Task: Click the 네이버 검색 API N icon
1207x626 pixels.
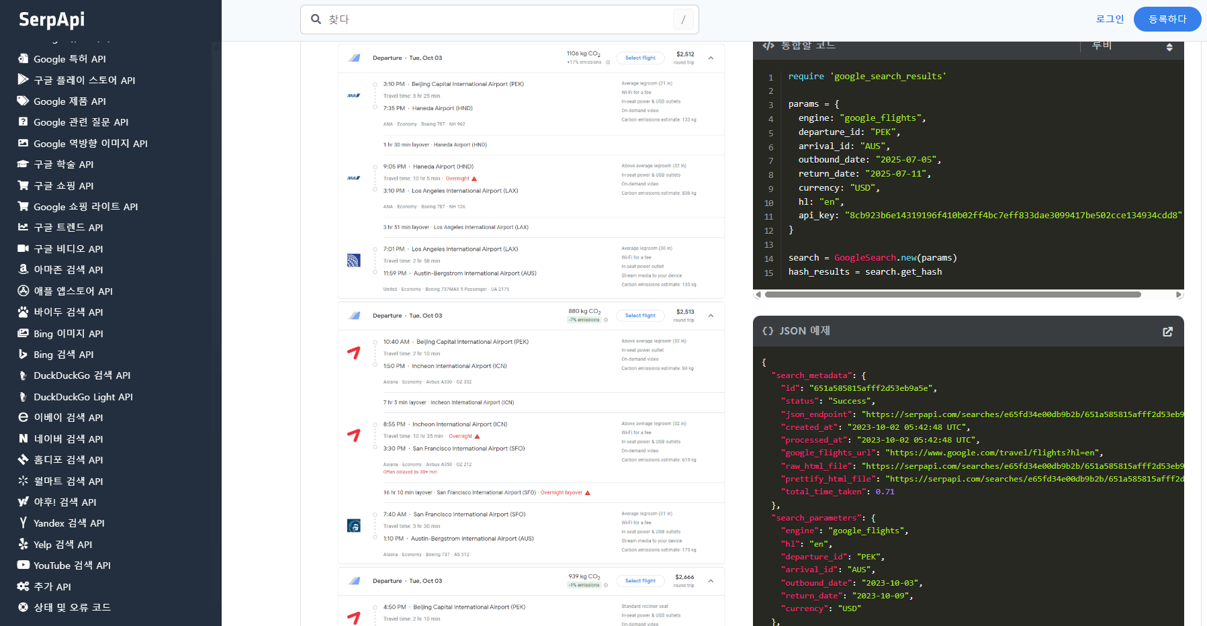Action: tap(23, 439)
